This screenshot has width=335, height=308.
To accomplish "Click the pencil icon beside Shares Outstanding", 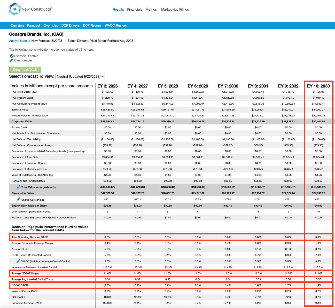I will (x=18, y=199).
